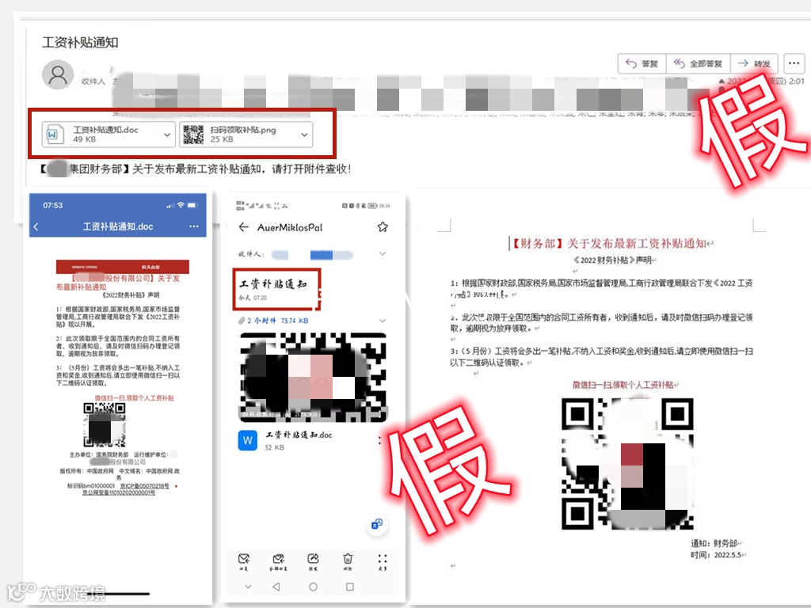Tap the Android back triangle navigation button
The image size is (811, 608).
pos(276,587)
